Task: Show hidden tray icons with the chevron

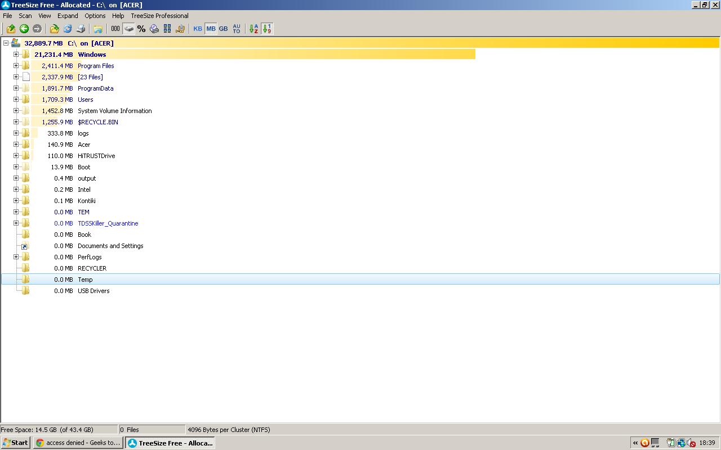Action: [635, 443]
